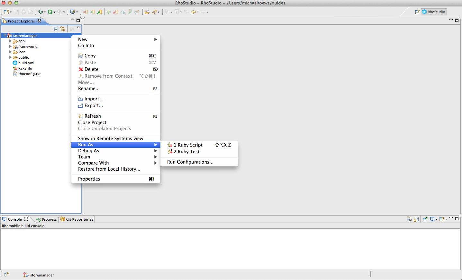Image resolution: width=462 pixels, height=280 pixels.
Task: Expand the framework folder
Action: click(x=10, y=47)
